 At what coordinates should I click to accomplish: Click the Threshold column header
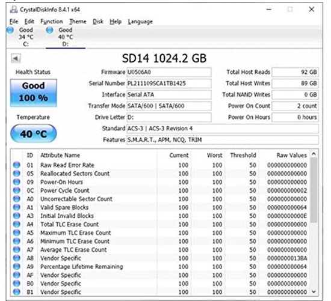pos(242,156)
